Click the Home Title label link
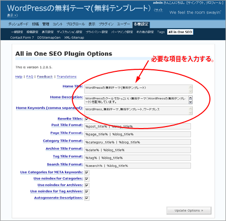The width and height of the screenshot is (226, 221). tap(73, 86)
